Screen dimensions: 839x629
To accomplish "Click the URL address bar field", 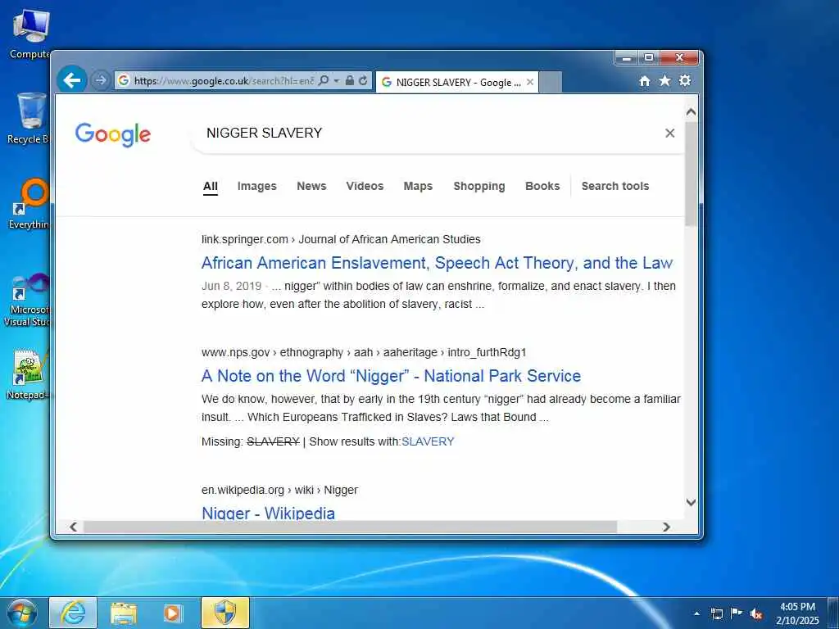I will pyautogui.click(x=224, y=80).
